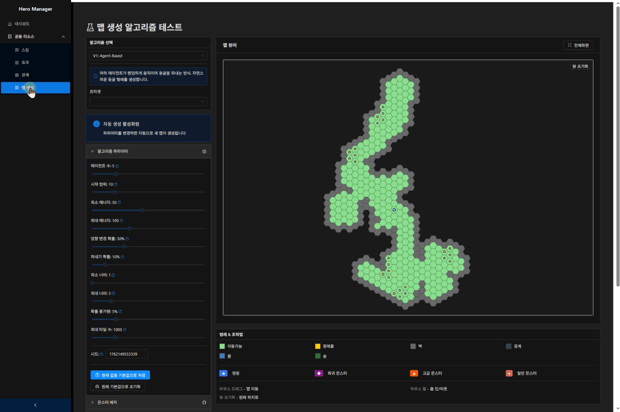Click the bug icon on 몬스터 배치 row
Viewport: 620px width, 412px height.
pyautogui.click(x=204, y=402)
